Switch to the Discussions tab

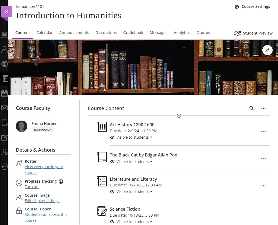click(x=106, y=33)
